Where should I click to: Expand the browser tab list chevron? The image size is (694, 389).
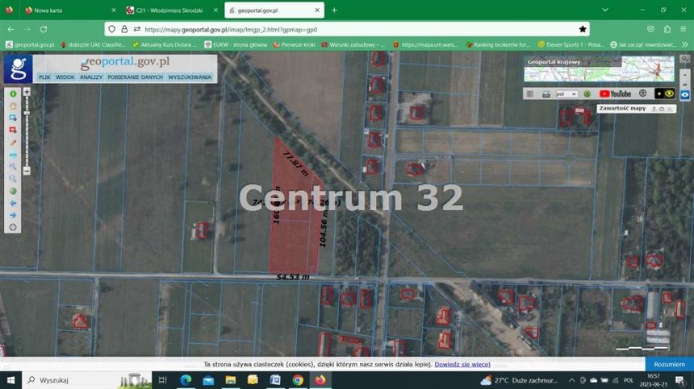click(605, 10)
